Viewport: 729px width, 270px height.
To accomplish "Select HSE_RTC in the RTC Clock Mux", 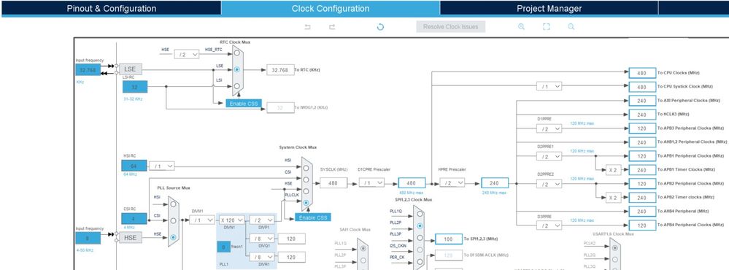I will point(237,53).
